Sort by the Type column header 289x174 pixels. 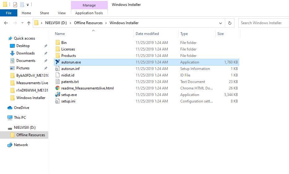(x=184, y=34)
